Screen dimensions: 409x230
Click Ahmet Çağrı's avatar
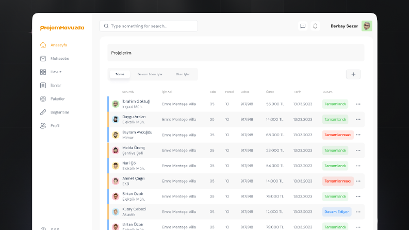coord(116,181)
